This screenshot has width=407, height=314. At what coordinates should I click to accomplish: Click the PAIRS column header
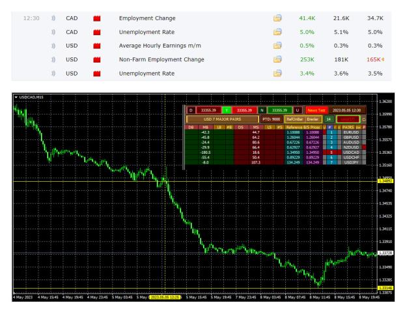point(348,127)
